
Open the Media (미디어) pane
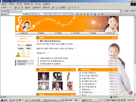pyautogui.click(x=46, y=8)
